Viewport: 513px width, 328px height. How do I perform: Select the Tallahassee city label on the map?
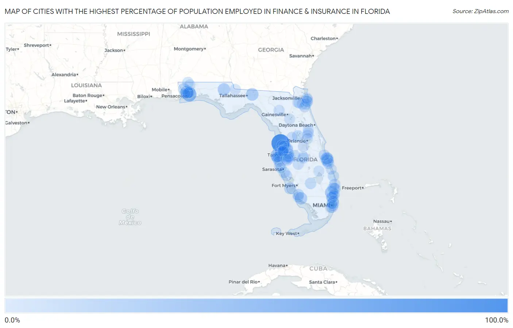tap(232, 96)
